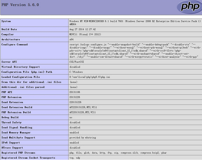Select (none) value for Additional .ini files parsed
Viewport: 202px width, 166px height.
[x=74, y=87]
